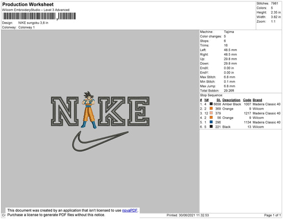Click the Amber Black color swatch
Viewport: 283px width, 219px height.
pyautogui.click(x=211, y=104)
